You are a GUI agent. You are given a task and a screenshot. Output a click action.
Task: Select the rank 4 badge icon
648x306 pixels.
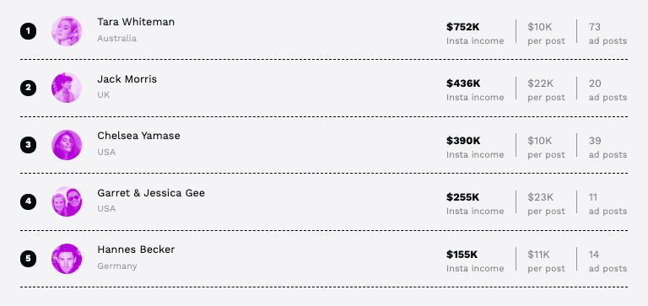[28, 201]
